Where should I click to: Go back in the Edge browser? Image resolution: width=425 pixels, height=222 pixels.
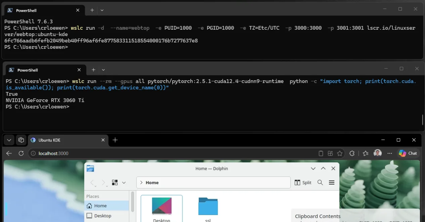9,153
